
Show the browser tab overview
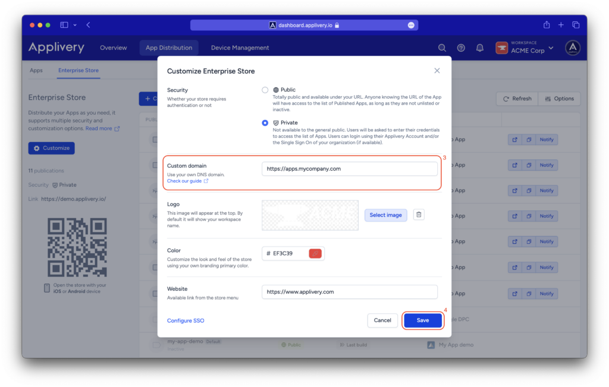click(x=576, y=25)
